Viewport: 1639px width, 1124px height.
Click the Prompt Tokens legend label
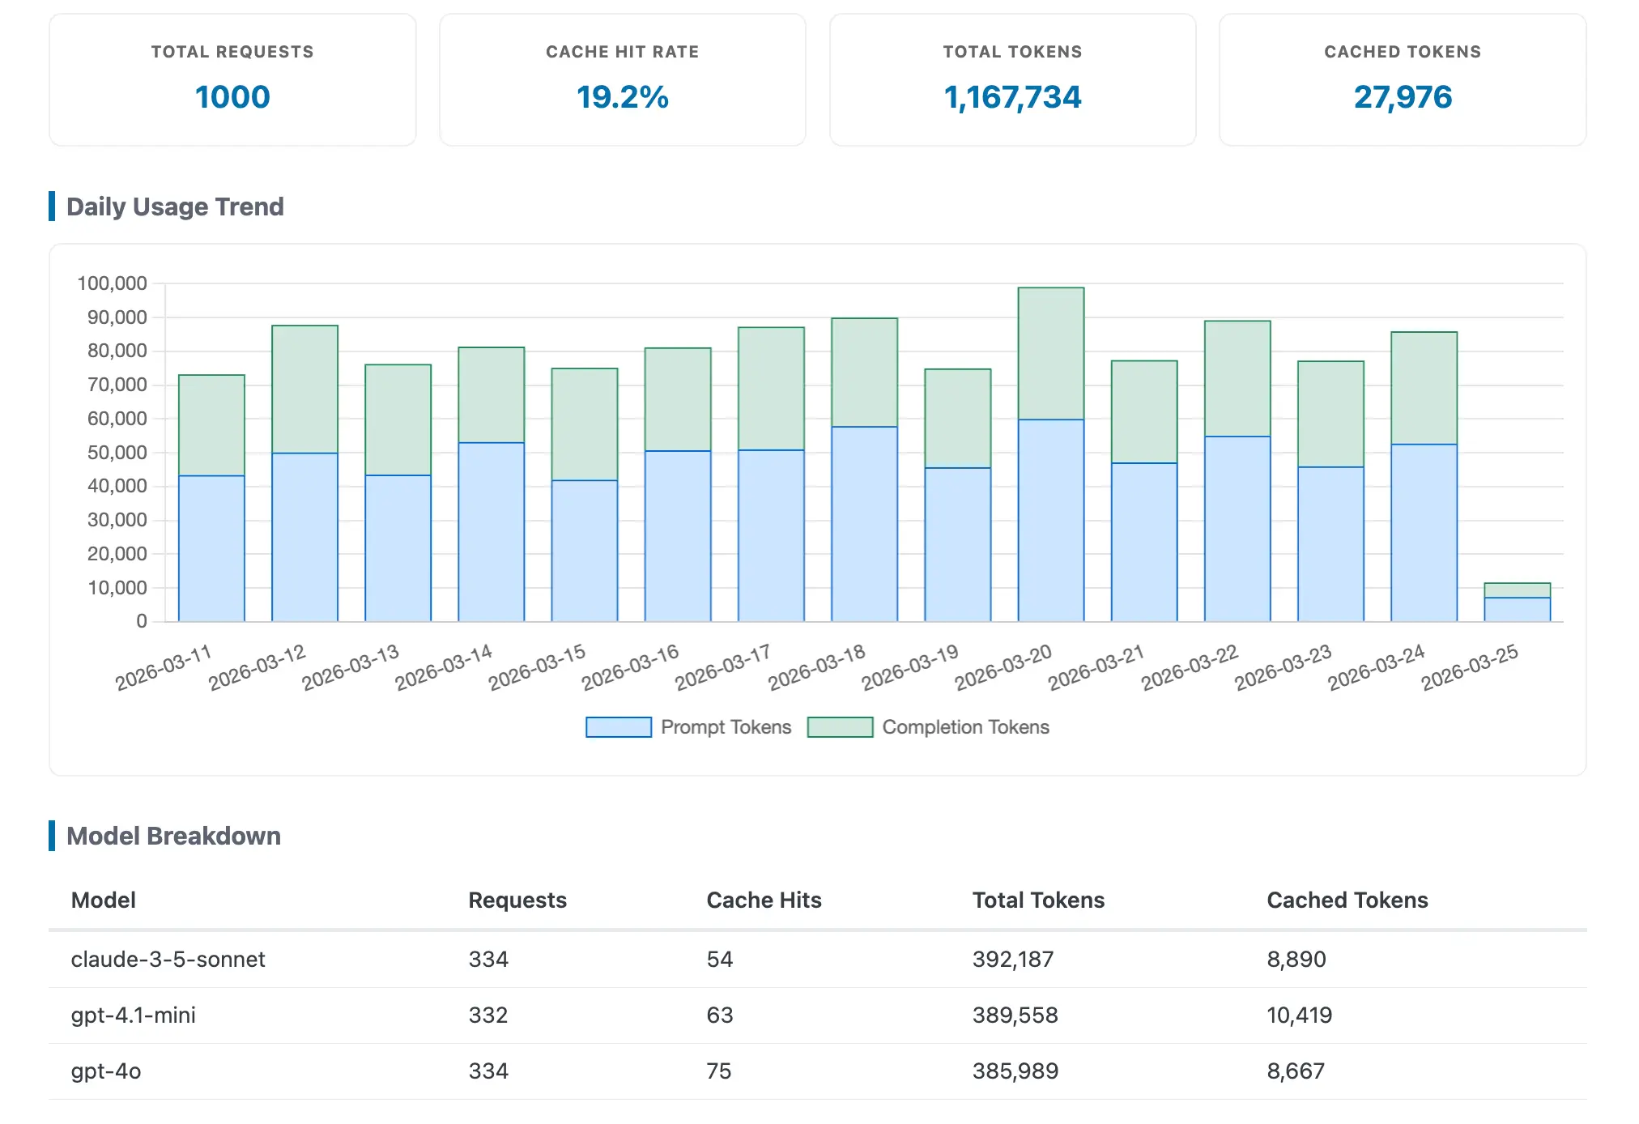(x=726, y=727)
